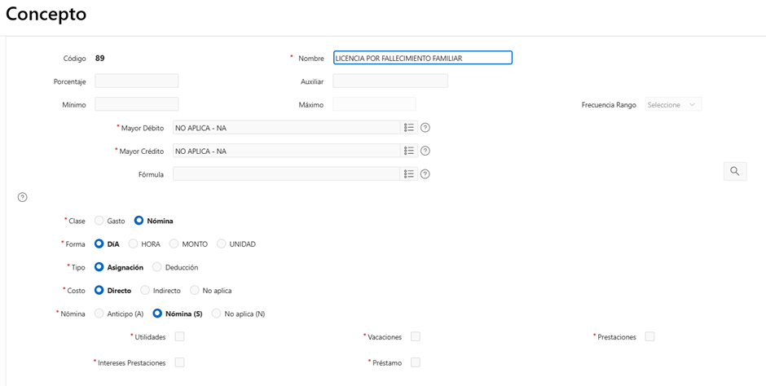766x386 pixels.
Task: Click the Porcentaje input field
Action: [136, 81]
